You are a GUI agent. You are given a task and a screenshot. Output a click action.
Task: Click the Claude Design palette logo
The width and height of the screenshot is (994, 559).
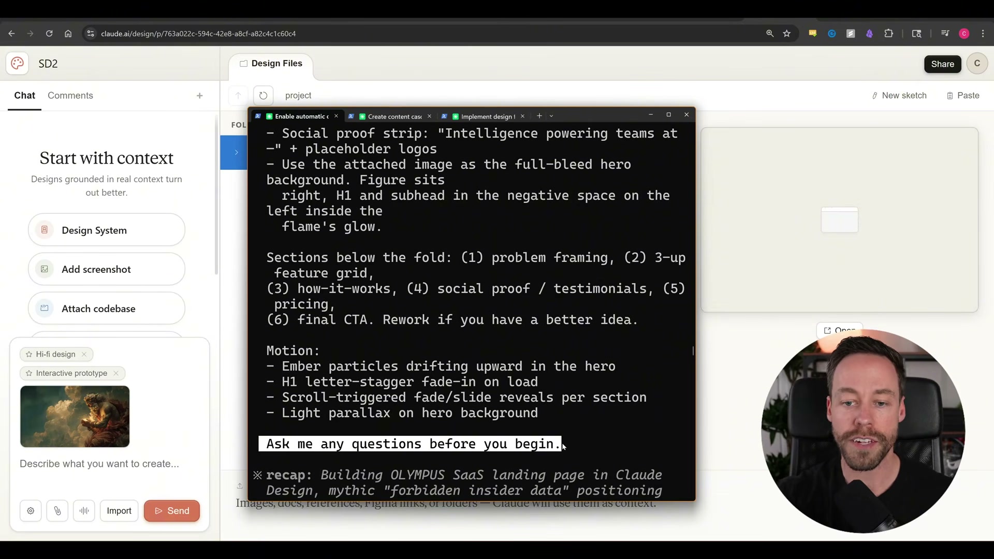point(17,63)
